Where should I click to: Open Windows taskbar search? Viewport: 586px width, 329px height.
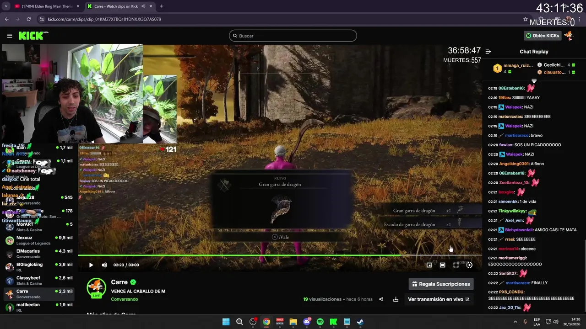point(239,322)
